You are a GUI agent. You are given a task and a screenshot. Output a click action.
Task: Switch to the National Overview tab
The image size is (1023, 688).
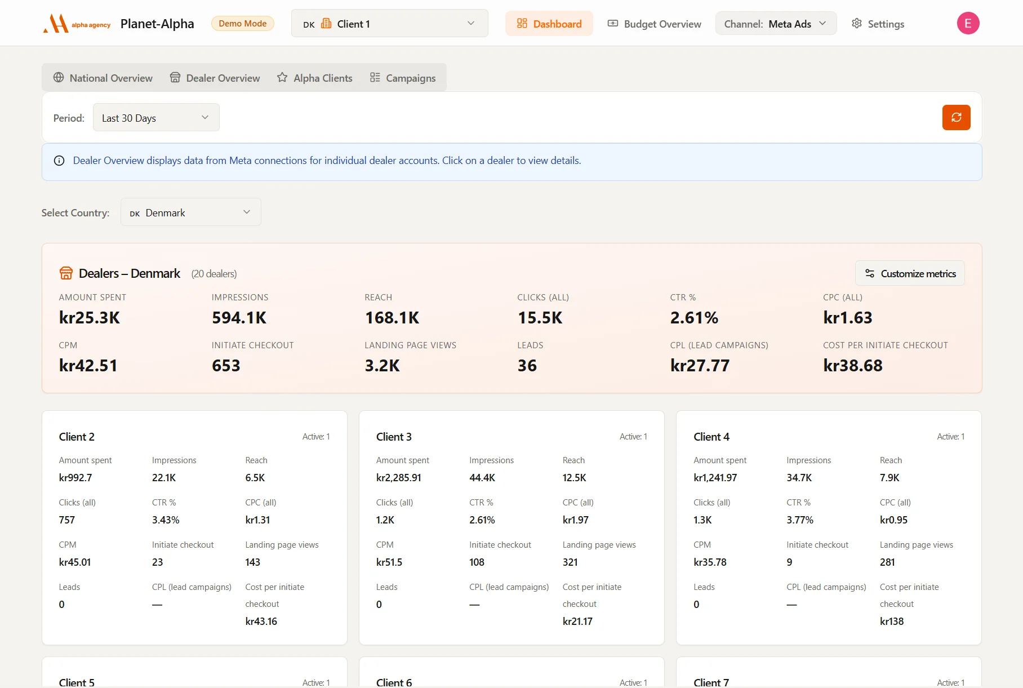(103, 78)
